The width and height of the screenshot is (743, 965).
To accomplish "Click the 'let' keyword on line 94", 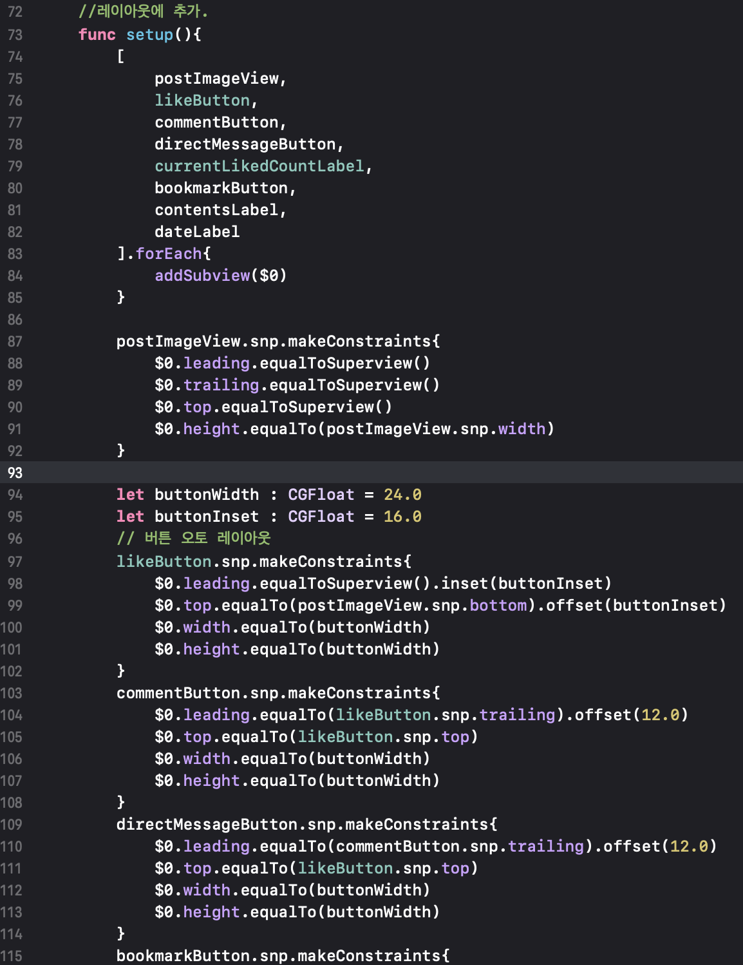I will point(130,495).
